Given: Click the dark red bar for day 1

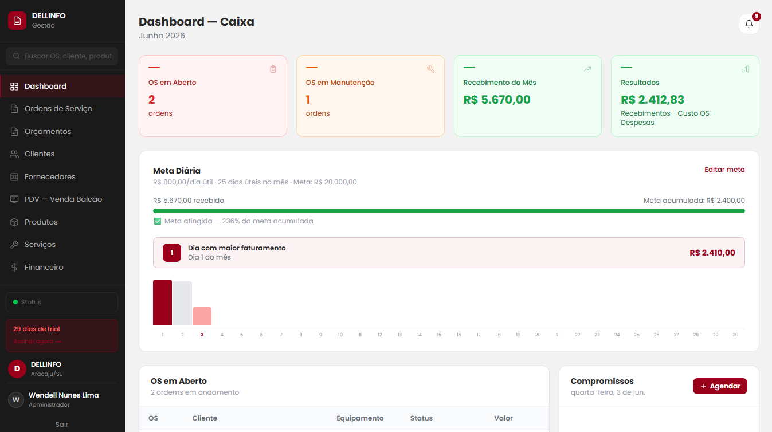Looking at the screenshot, I should (162, 303).
